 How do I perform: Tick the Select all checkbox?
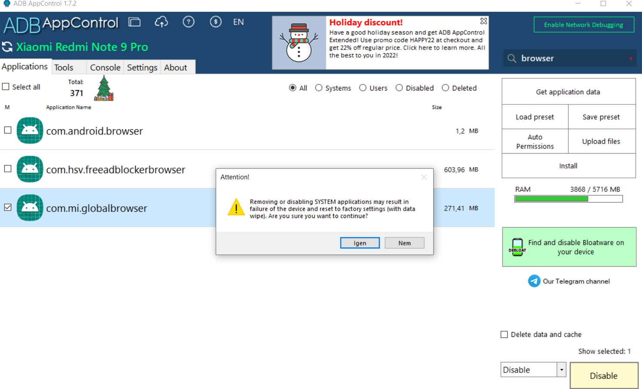click(6, 87)
